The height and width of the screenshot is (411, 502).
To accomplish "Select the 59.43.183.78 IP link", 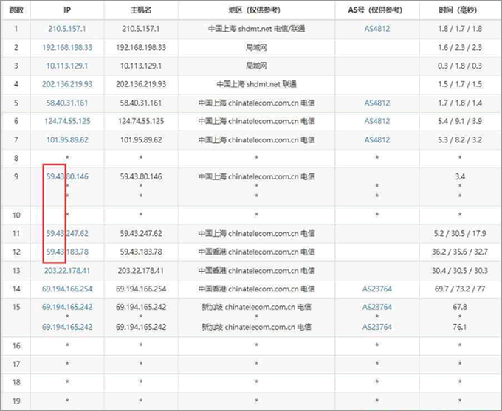I will 67,252.
